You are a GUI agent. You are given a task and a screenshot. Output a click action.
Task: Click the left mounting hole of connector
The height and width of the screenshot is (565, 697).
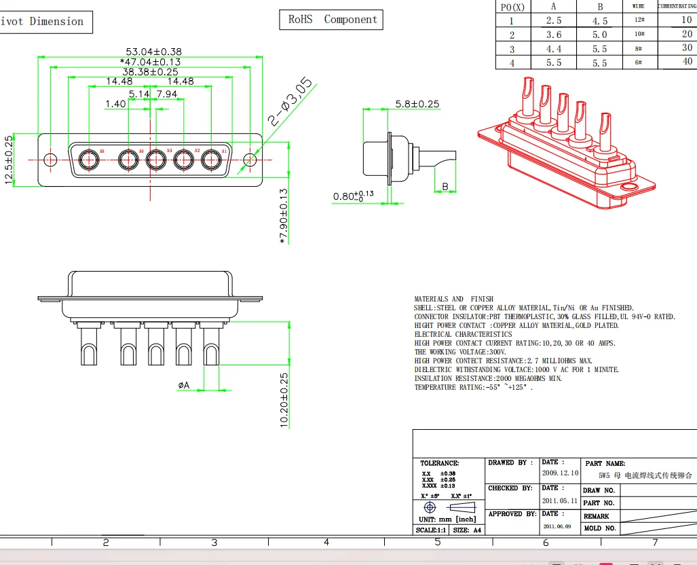pyautogui.click(x=50, y=160)
